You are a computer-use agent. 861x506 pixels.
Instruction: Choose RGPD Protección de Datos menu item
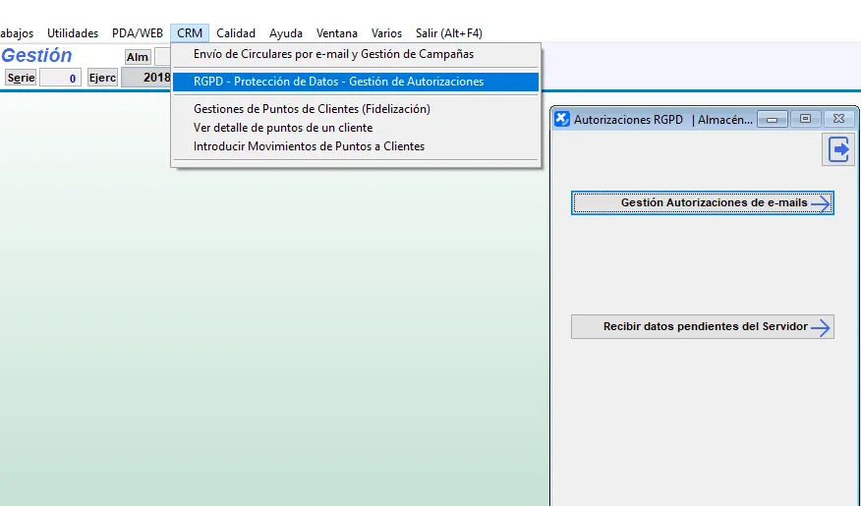(x=338, y=82)
